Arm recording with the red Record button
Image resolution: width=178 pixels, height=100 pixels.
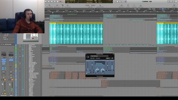(60, 1)
